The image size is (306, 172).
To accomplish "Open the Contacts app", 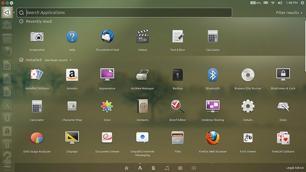I will click(x=142, y=106).
